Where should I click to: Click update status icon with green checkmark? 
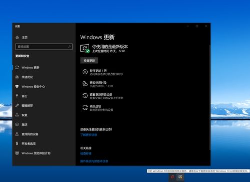(85, 49)
